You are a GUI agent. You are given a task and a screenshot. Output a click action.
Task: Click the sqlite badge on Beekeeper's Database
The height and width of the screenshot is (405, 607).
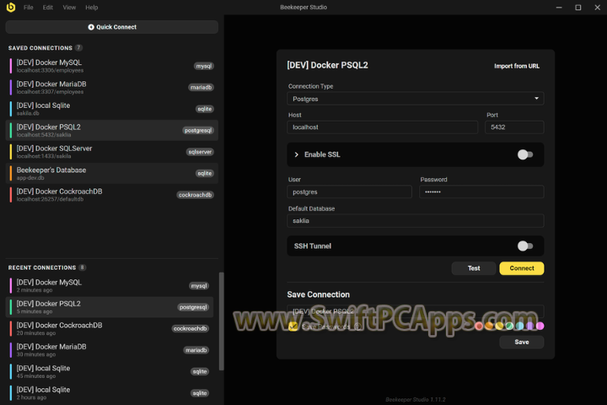[204, 173]
